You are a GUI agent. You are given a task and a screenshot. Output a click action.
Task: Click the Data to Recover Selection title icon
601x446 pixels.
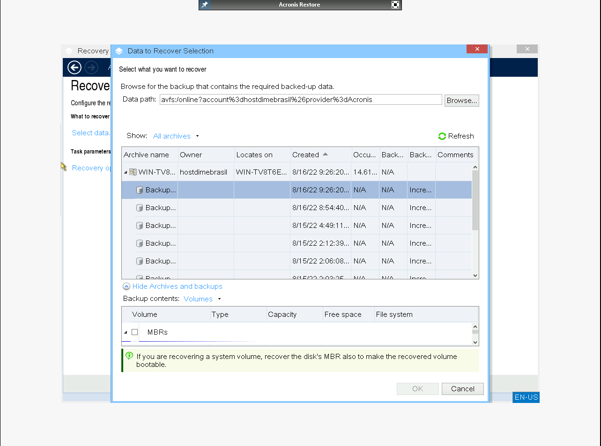119,51
